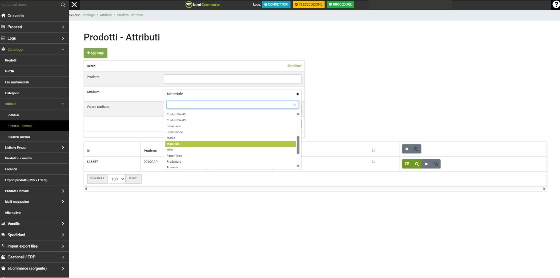
Task: Open Reports attributi in the sidebar
Action: pos(19,137)
